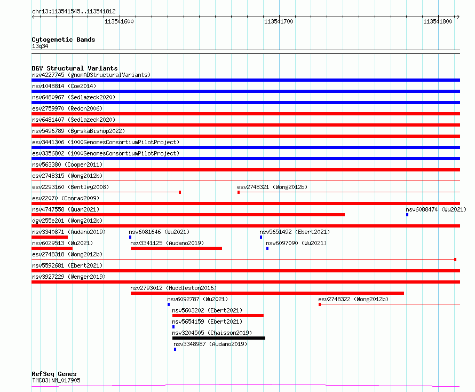
Task: Click the nsv3340871 (Audano2019) label
Action: pyautogui.click(x=69, y=232)
